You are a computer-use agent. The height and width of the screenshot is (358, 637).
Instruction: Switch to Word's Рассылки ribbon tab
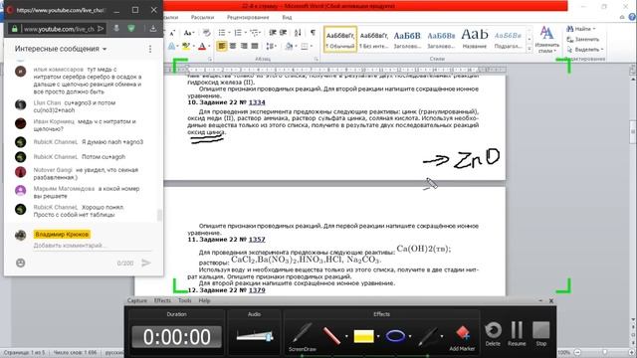tap(202, 18)
